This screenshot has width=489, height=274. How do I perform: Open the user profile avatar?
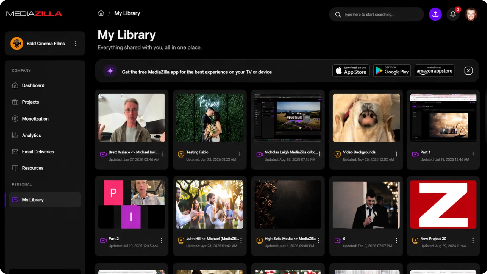tap(471, 14)
